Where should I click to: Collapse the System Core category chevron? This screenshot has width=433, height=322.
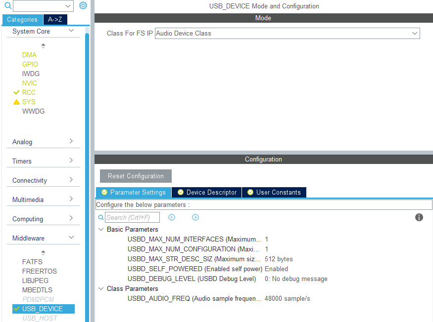[71, 31]
